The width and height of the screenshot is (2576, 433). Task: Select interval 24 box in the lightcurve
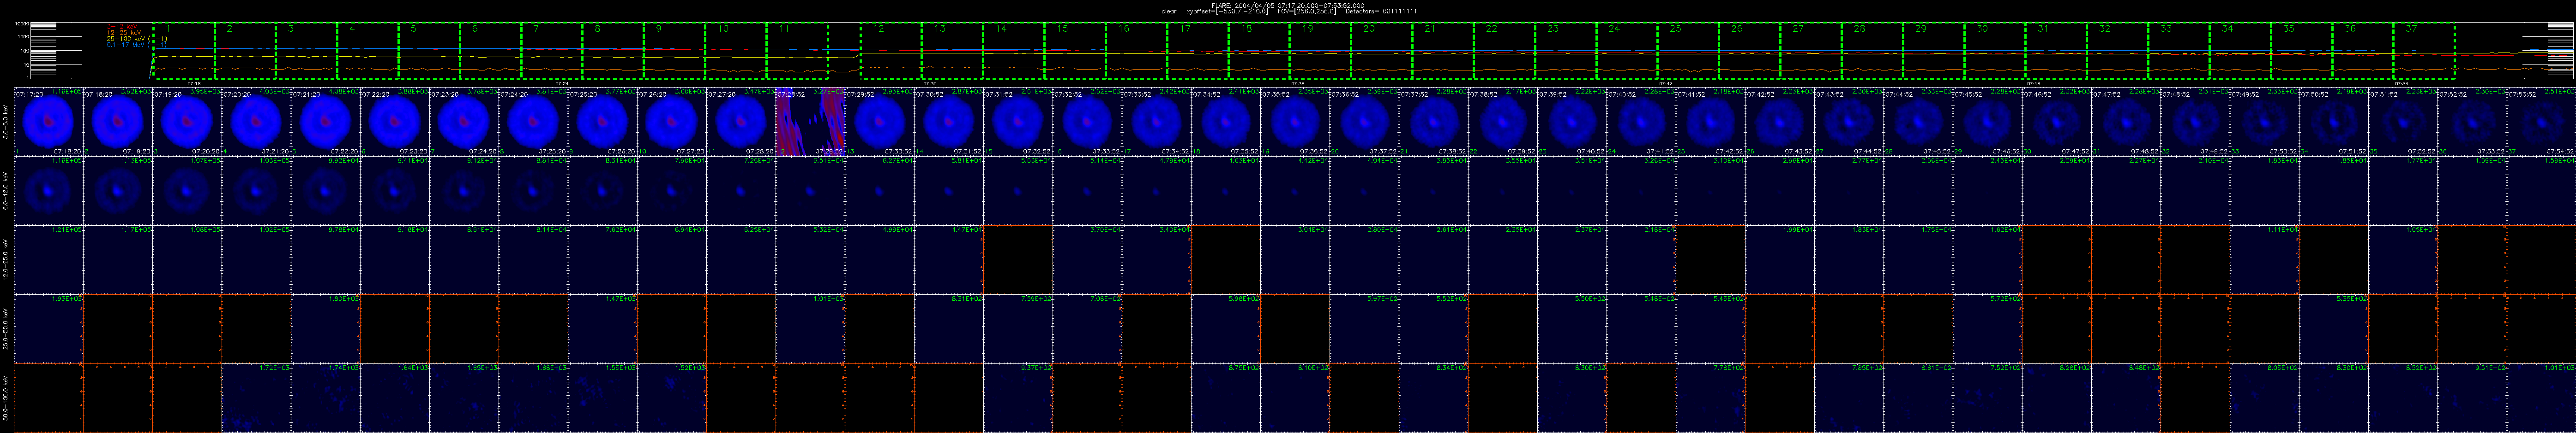[1626, 51]
